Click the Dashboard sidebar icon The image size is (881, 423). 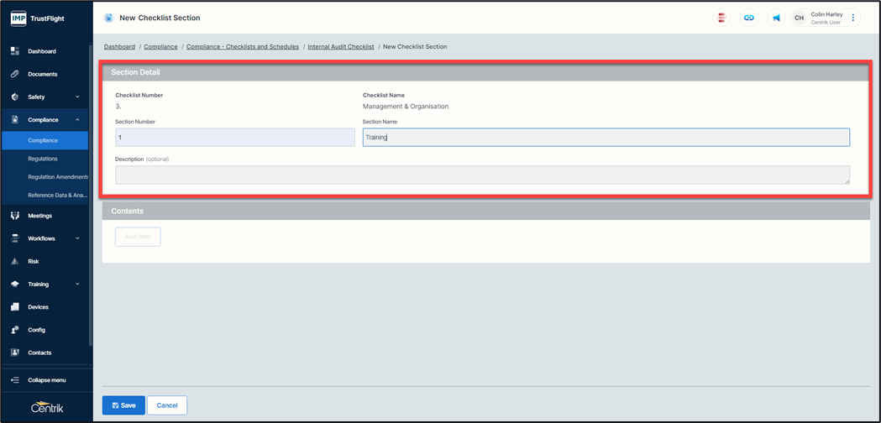point(15,51)
